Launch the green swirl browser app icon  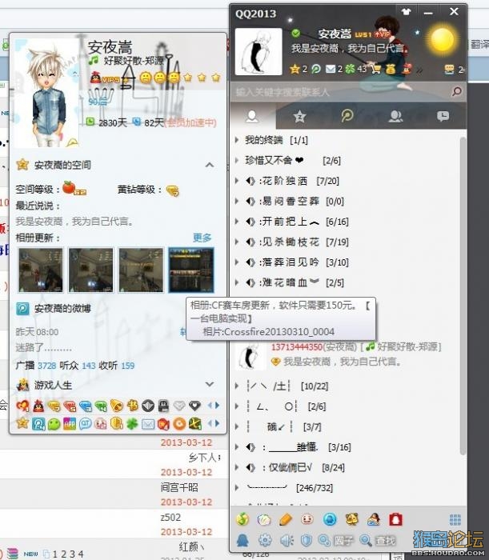[x=242, y=519]
